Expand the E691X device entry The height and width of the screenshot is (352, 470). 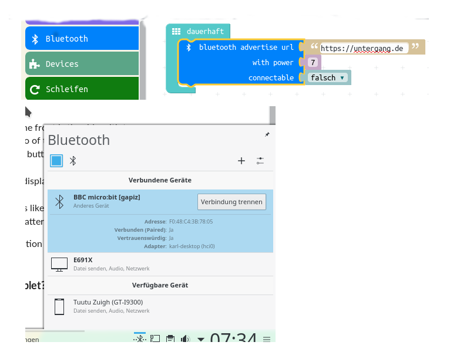pos(160,264)
